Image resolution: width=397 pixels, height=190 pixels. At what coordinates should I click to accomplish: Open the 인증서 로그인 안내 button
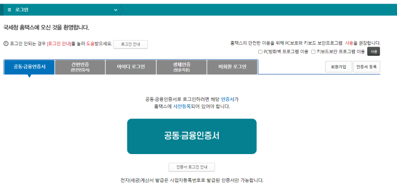tap(192, 167)
